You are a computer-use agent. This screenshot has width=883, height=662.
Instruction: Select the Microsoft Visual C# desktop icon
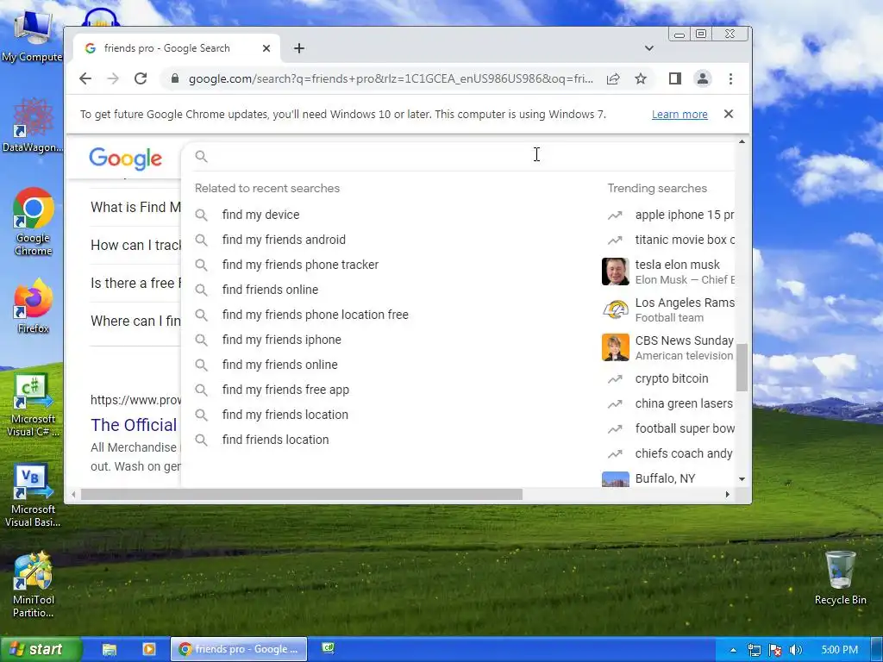click(x=33, y=405)
